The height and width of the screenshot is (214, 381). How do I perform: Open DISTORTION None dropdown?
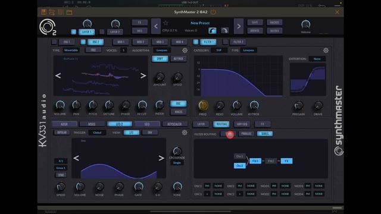(317, 59)
